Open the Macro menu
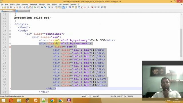183x103 pixels. point(54,5)
